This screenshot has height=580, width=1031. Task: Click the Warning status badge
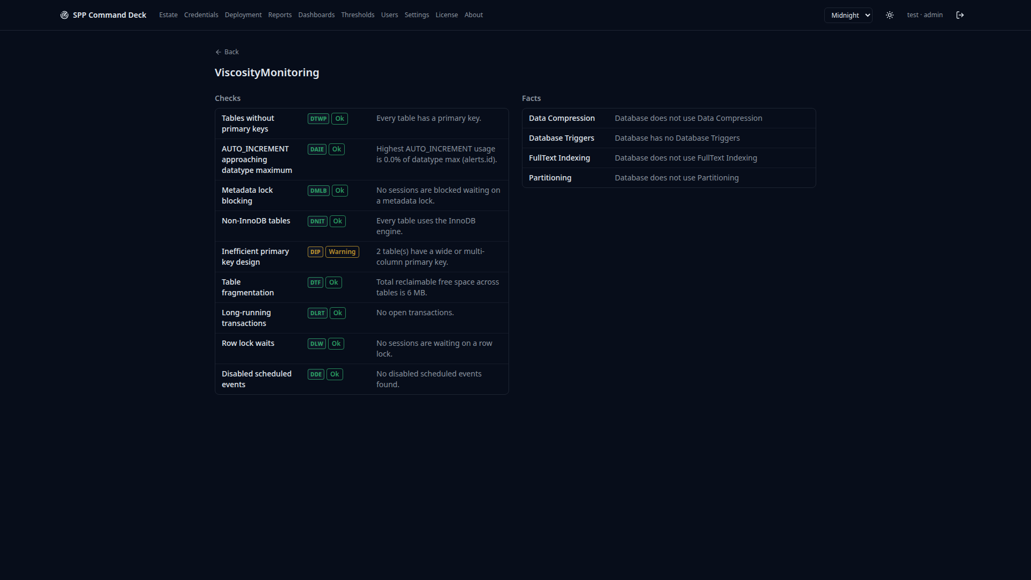342,252
